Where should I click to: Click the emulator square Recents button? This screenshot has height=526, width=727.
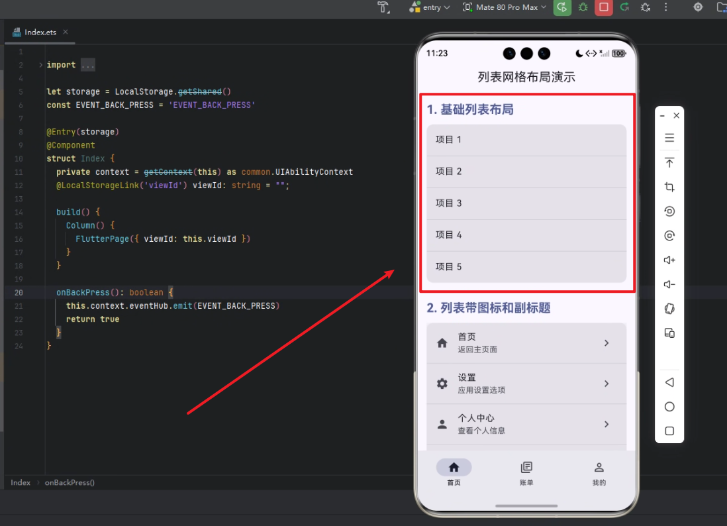669,431
